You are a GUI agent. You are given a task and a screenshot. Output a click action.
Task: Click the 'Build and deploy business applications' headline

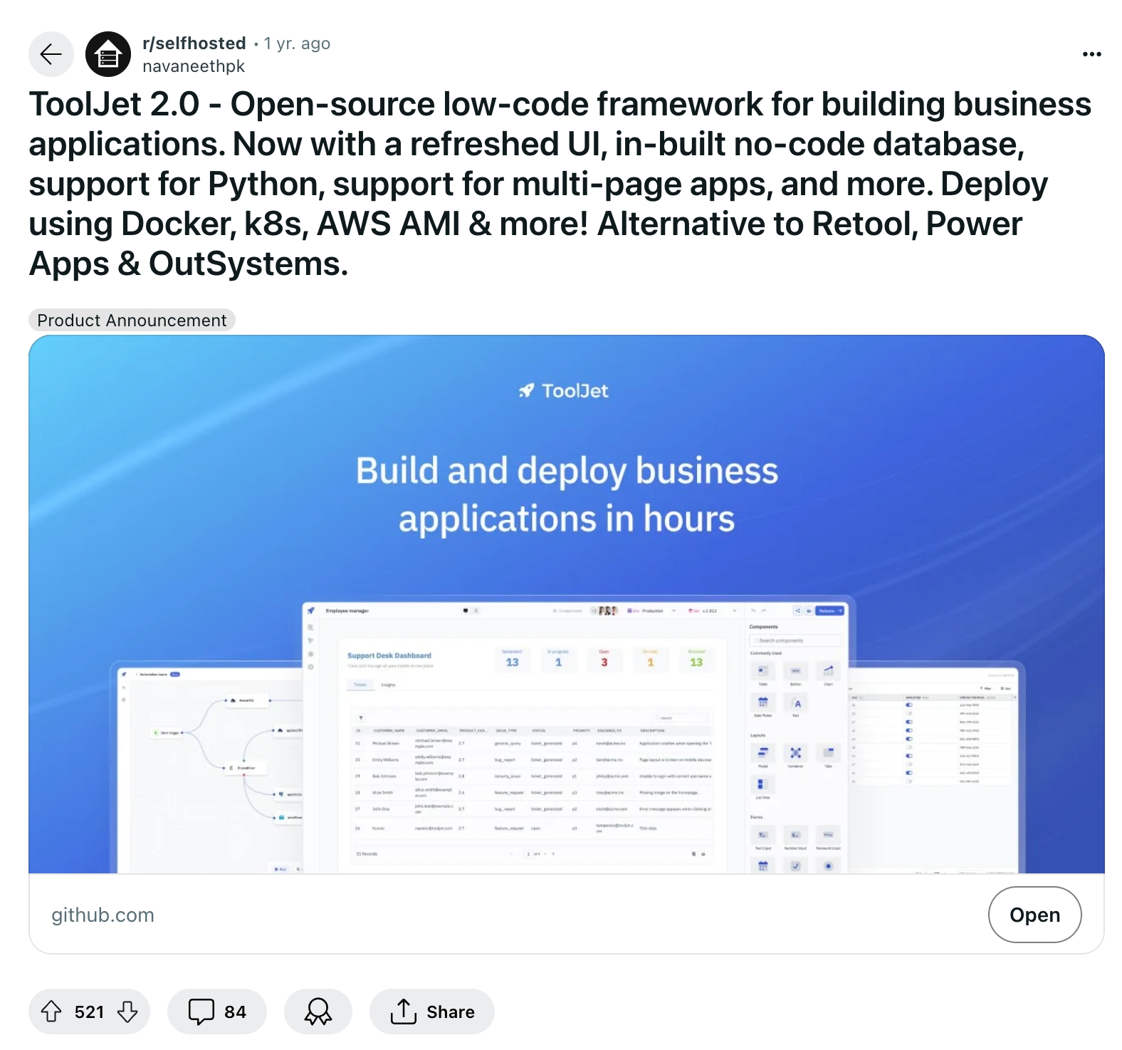point(567,494)
